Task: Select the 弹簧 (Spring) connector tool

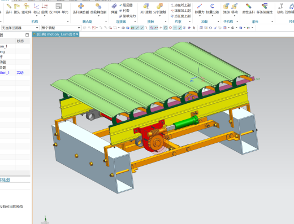Action: (114, 8)
